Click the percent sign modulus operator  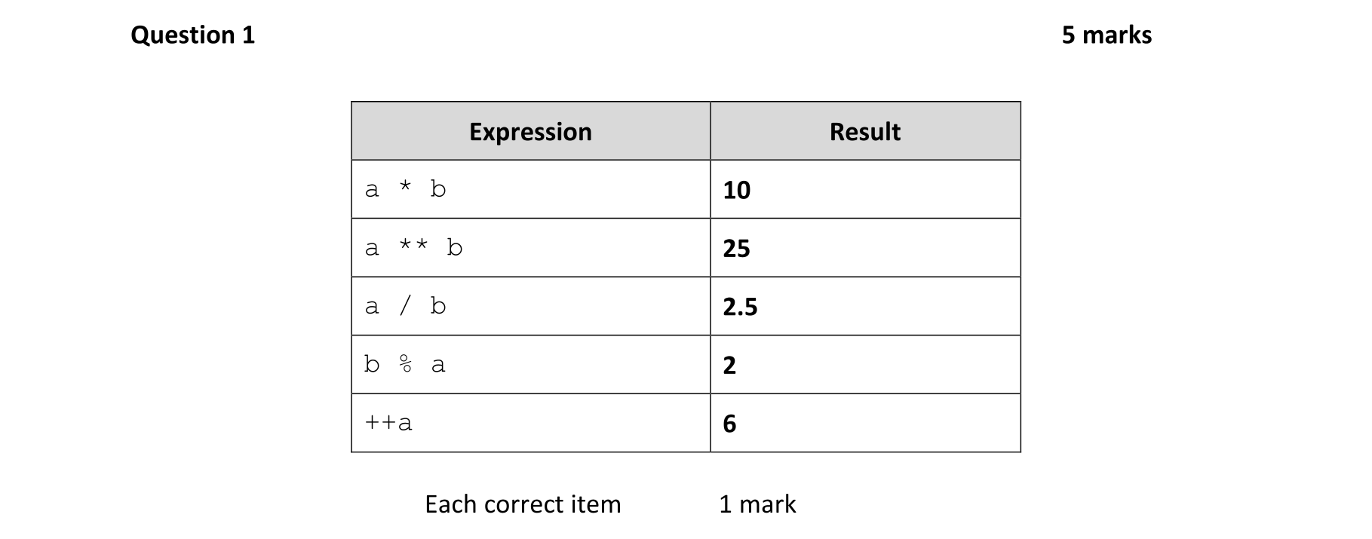[x=406, y=364]
